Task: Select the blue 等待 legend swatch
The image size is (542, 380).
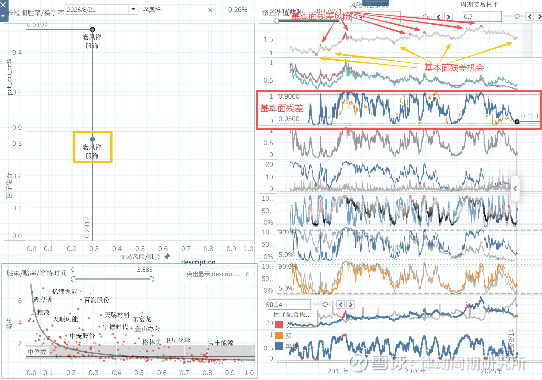Action: (279, 346)
